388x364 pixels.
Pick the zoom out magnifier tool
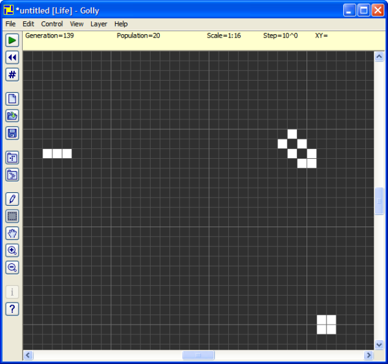12,267
